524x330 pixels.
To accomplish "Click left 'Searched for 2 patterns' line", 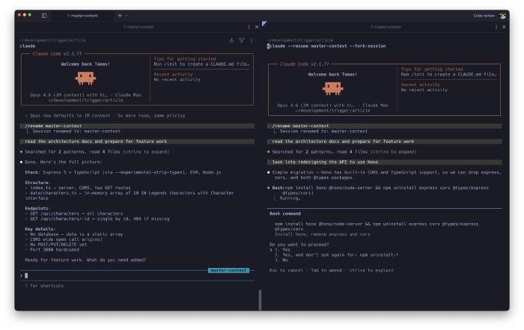I will (x=97, y=152).
